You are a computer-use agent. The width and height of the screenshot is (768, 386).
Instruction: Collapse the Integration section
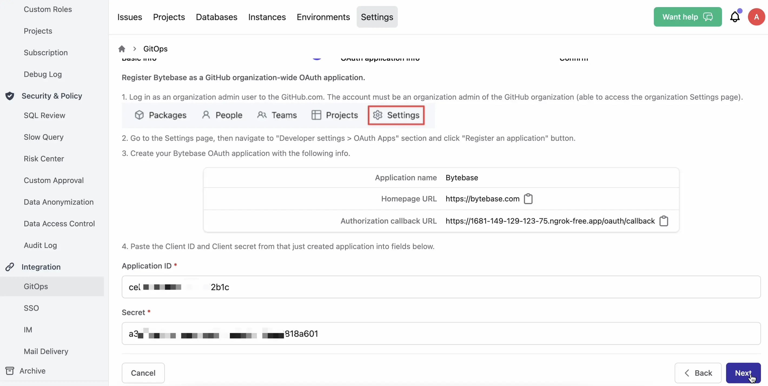41,267
